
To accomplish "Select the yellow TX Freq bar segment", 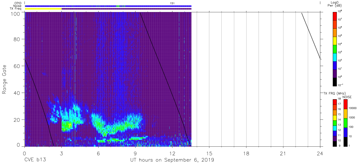I will [x=43, y=9].
